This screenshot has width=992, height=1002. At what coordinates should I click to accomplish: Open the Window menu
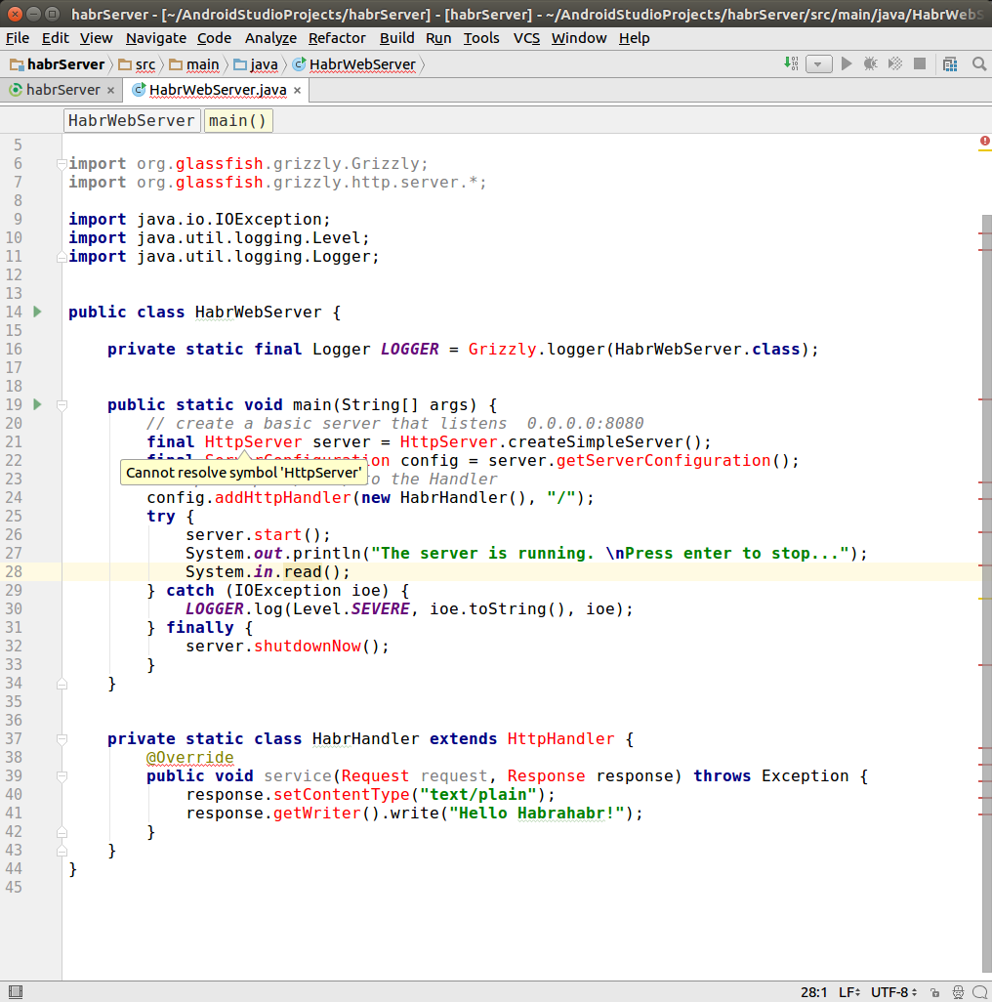coord(579,38)
